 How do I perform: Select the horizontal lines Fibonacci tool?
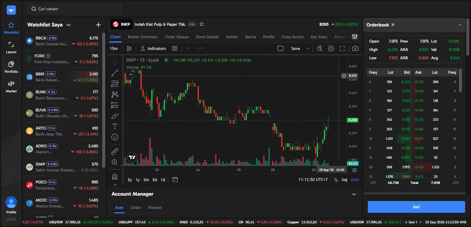(115, 84)
